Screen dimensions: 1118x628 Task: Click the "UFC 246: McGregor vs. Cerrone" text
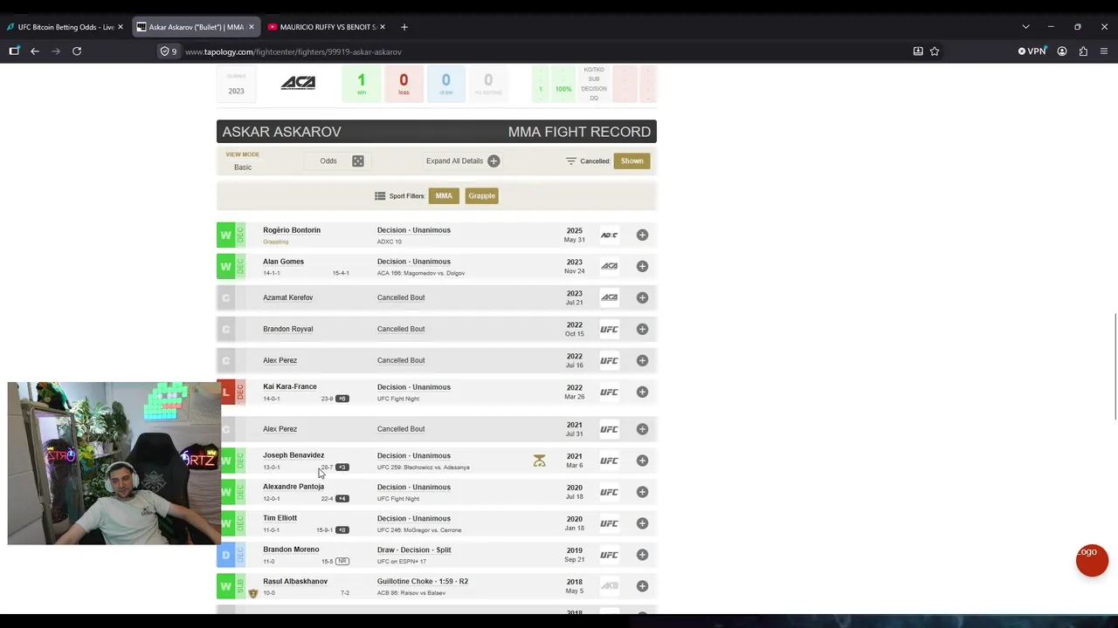point(419,530)
